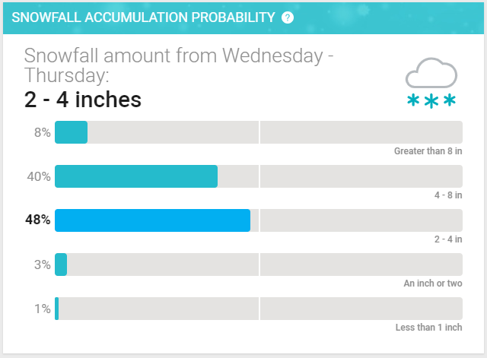This screenshot has height=358, width=487.
Task: Click the 40% percentage label
Action: (39, 176)
